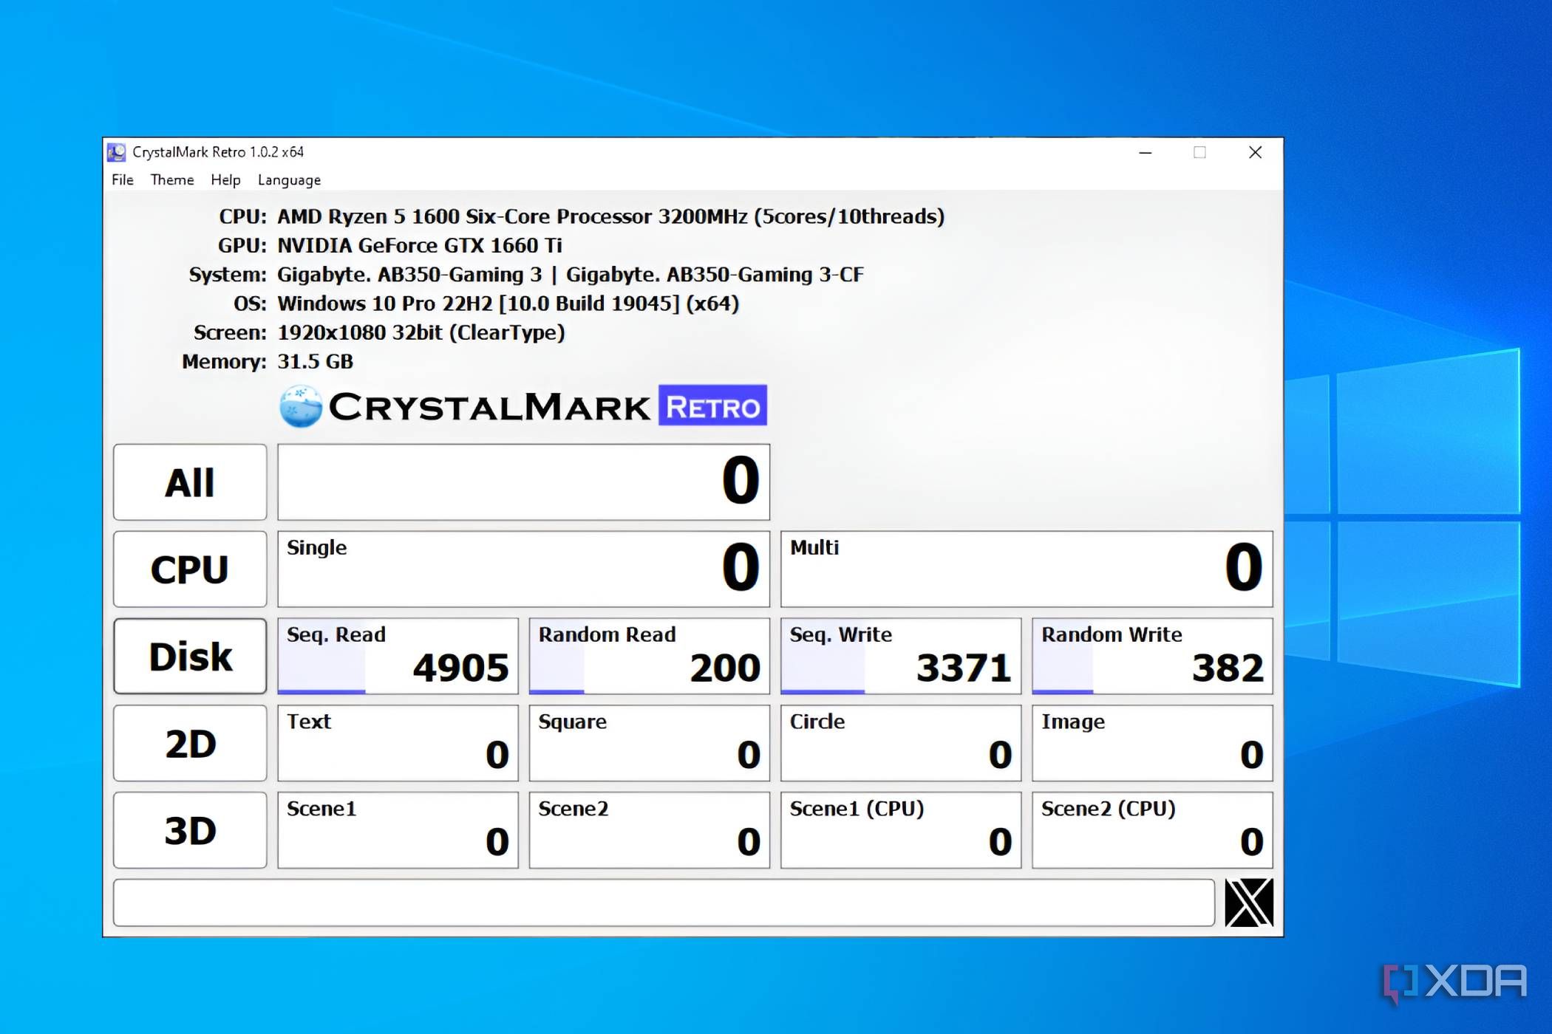Open the Help menu

pyautogui.click(x=225, y=179)
